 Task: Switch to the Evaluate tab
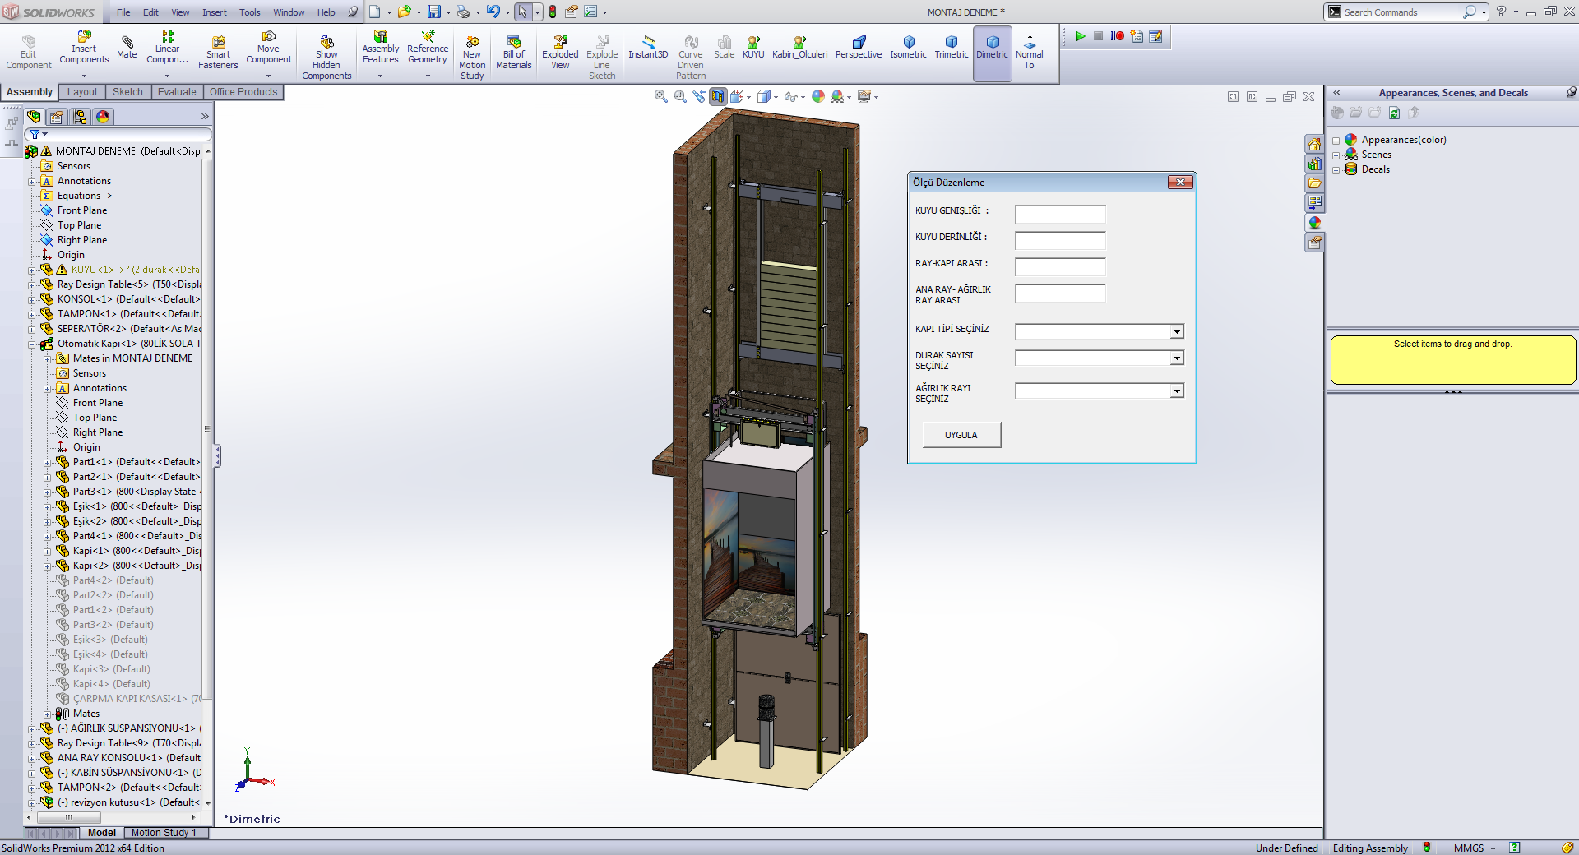coord(177,92)
